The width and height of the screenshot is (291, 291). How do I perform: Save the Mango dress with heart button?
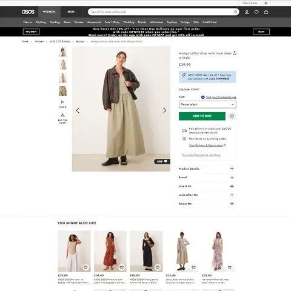[x=232, y=116]
